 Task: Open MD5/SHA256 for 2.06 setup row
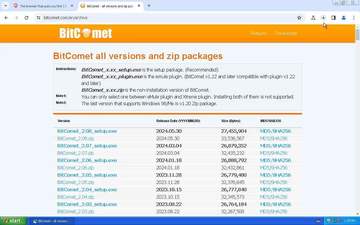pos(275,160)
